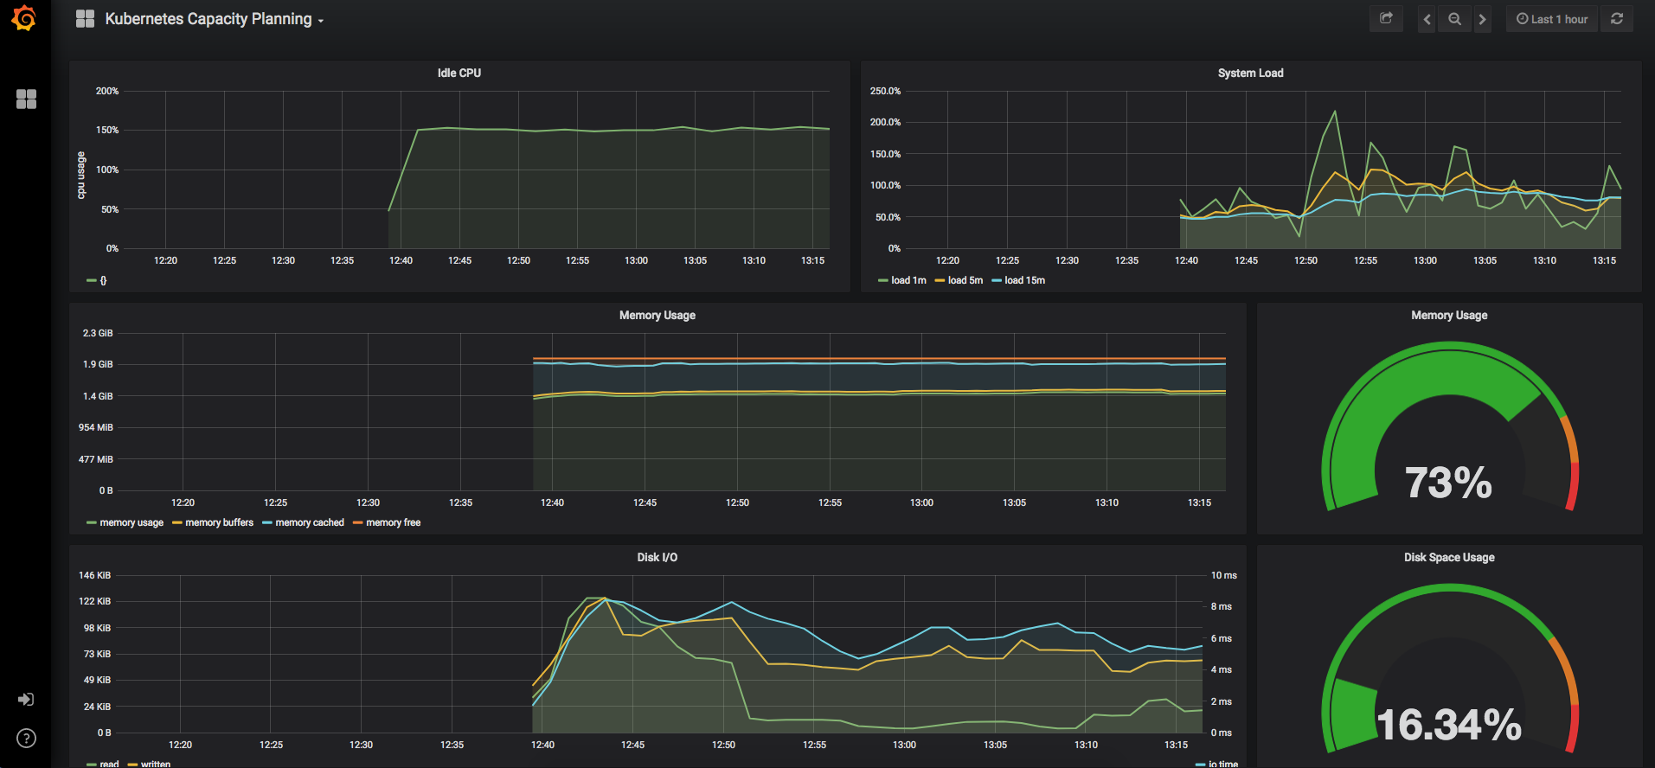Click the 16.34% value in the Disk Space gauge
This screenshot has width=1655, height=768.
click(x=1449, y=725)
